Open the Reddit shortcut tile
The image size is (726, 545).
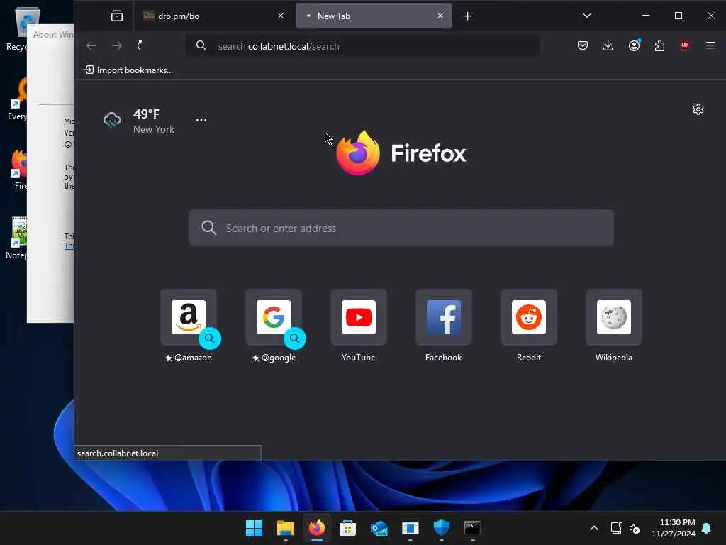coord(529,325)
